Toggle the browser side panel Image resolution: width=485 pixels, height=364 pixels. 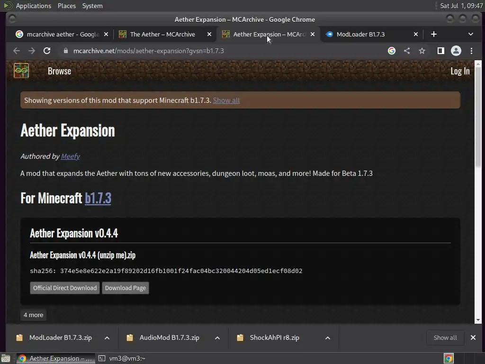tap(441, 51)
